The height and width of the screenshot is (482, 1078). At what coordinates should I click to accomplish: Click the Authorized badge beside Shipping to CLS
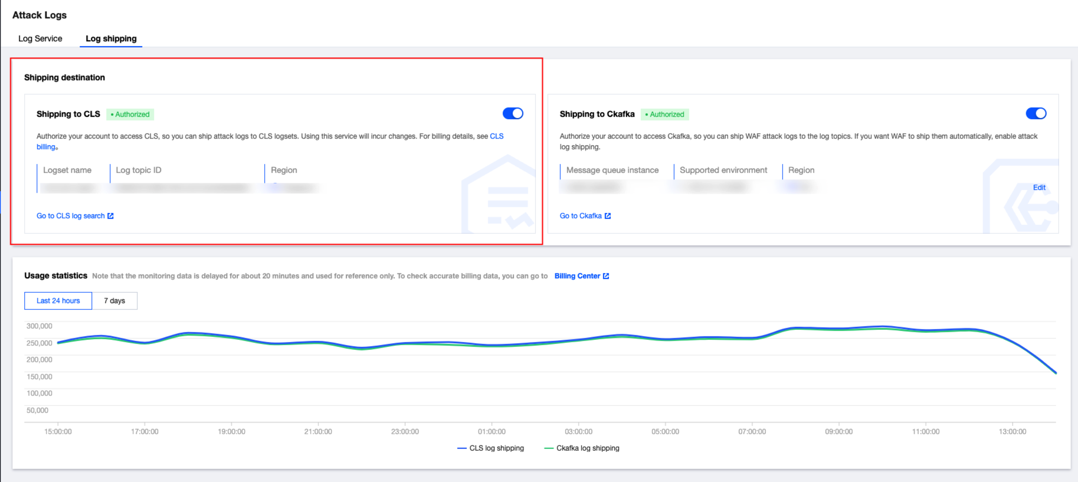coord(130,114)
